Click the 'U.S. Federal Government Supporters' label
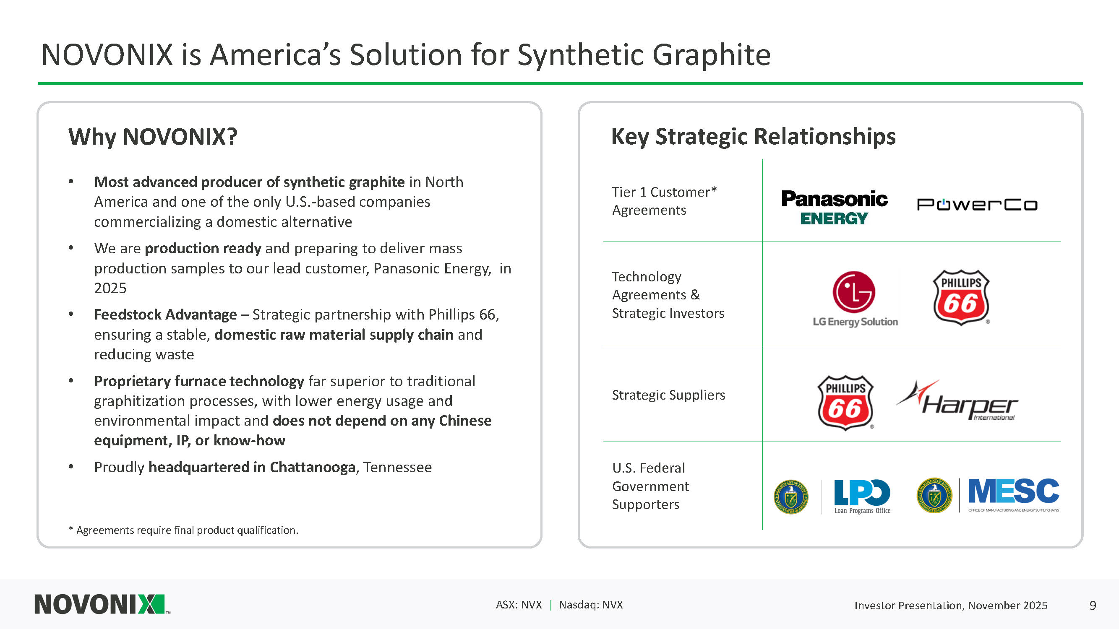1119x629 pixels. pos(650,486)
